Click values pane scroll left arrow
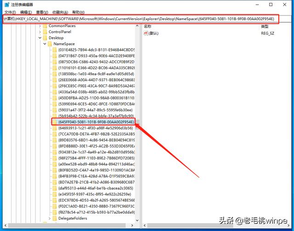Viewport: 294px width, 231px height. tap(145, 225)
